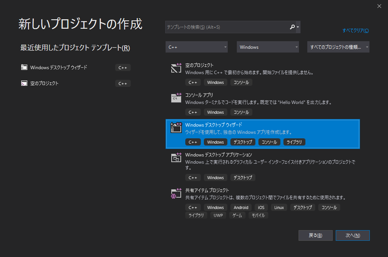This screenshot has width=388, height=257.
Task: Click the Android tag under 共有アイテム プロジェクト
Action: [x=241, y=207]
